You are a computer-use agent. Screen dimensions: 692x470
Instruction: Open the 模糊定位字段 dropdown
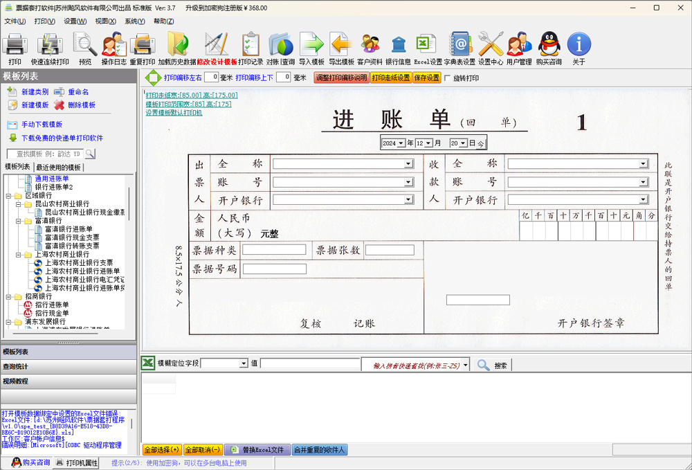point(242,363)
